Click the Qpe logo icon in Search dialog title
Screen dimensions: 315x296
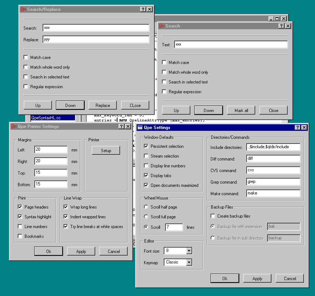[x=161, y=26]
